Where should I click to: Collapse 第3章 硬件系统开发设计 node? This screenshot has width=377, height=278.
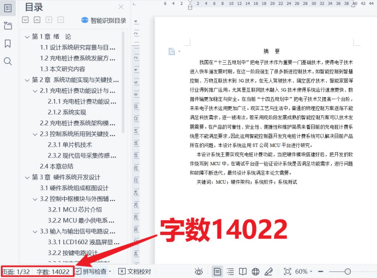pos(27,178)
